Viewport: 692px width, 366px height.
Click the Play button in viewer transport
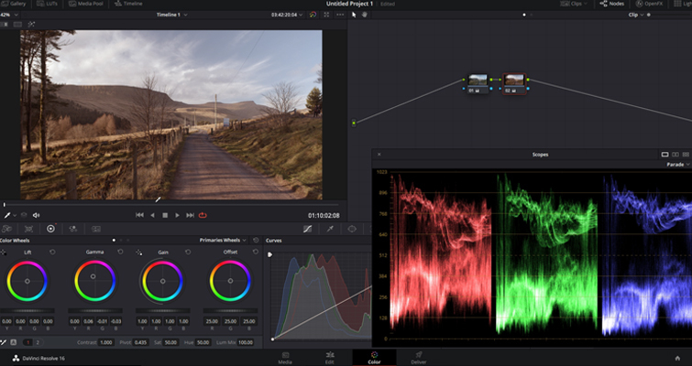178,215
